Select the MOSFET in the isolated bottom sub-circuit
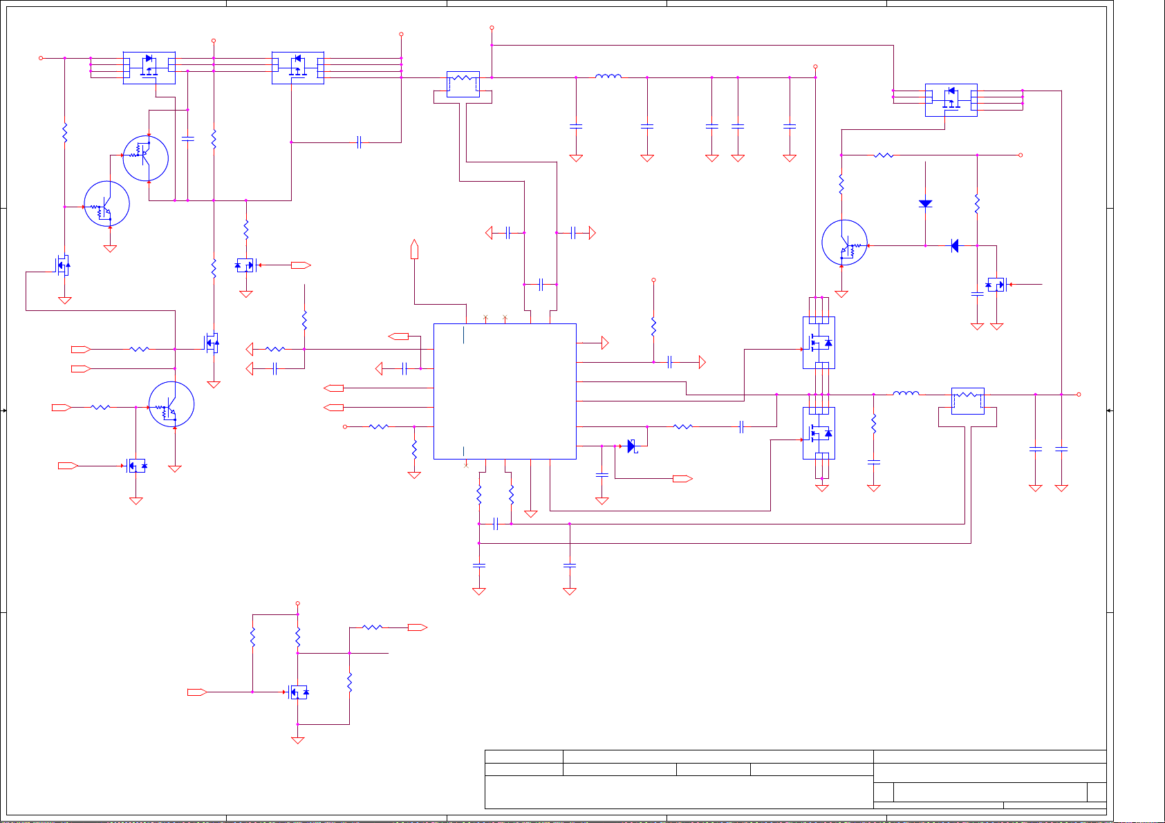Image resolution: width=1165 pixels, height=823 pixels. pos(298,692)
